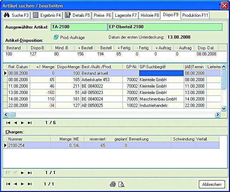Image resolution: width=230 pixels, height=192 pixels.
Task: Go to next record in Chargen navigator
Action: [x=23, y=173]
